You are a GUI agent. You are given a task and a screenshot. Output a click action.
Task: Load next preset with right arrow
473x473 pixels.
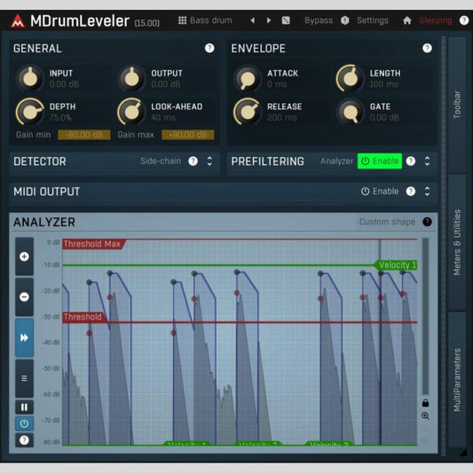pos(269,20)
